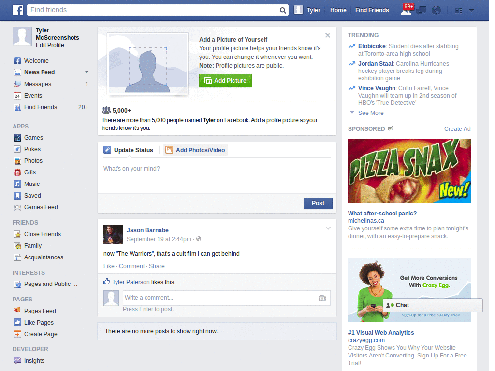Click Comment under Jason Barnabe's post
Image resolution: width=495 pixels, height=371 pixels.
pos(131,266)
